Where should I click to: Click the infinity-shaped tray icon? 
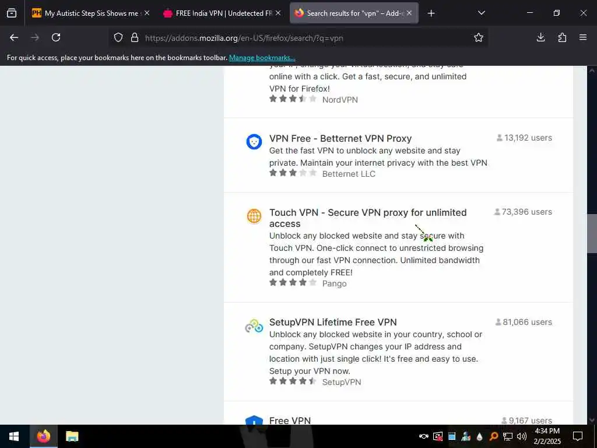pyautogui.click(x=424, y=436)
